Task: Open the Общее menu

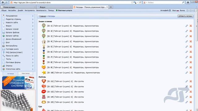Action: 4,10
